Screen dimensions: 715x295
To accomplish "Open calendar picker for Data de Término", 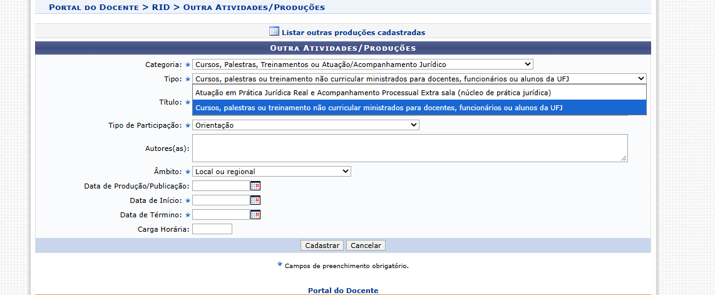I will pos(255,214).
